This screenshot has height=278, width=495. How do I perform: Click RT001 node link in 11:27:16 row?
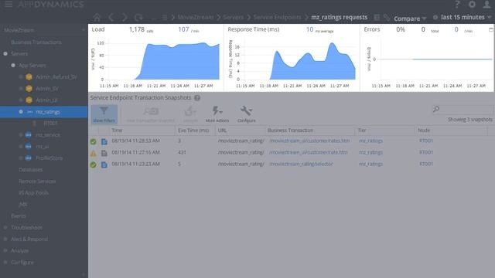click(x=426, y=152)
